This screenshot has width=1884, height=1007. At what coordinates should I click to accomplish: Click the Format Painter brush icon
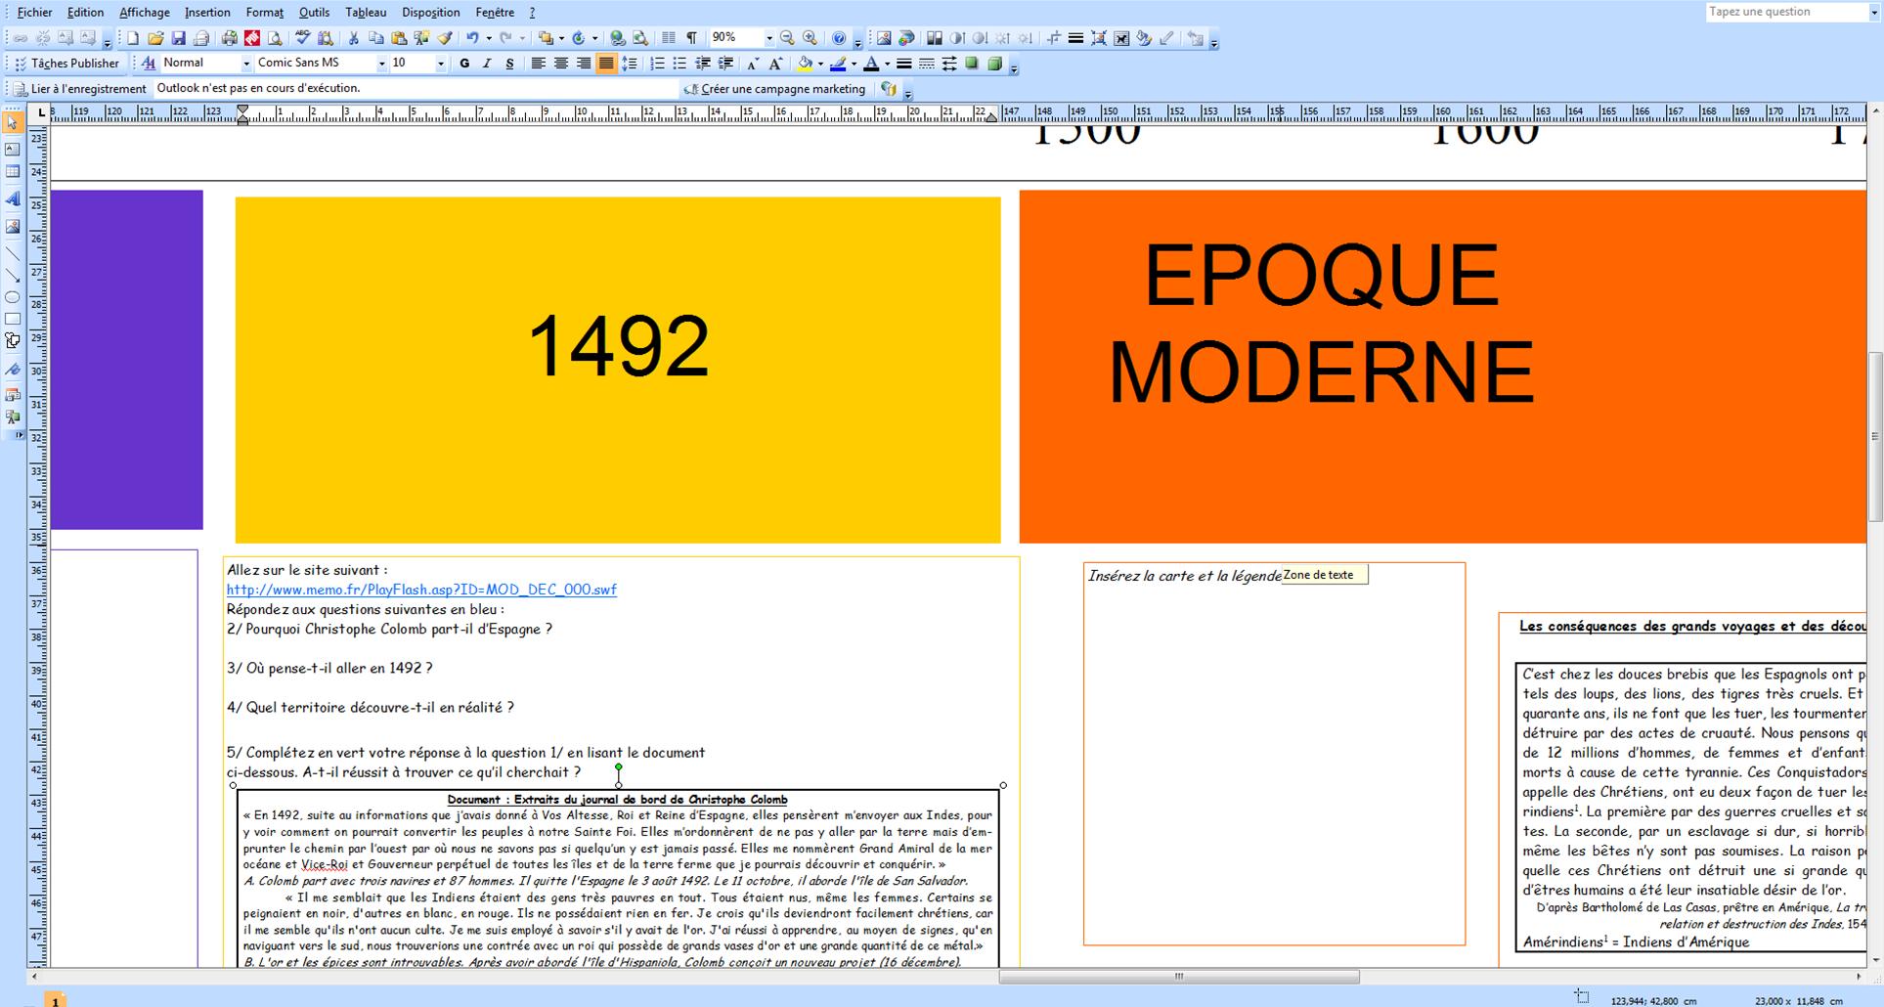click(x=445, y=39)
